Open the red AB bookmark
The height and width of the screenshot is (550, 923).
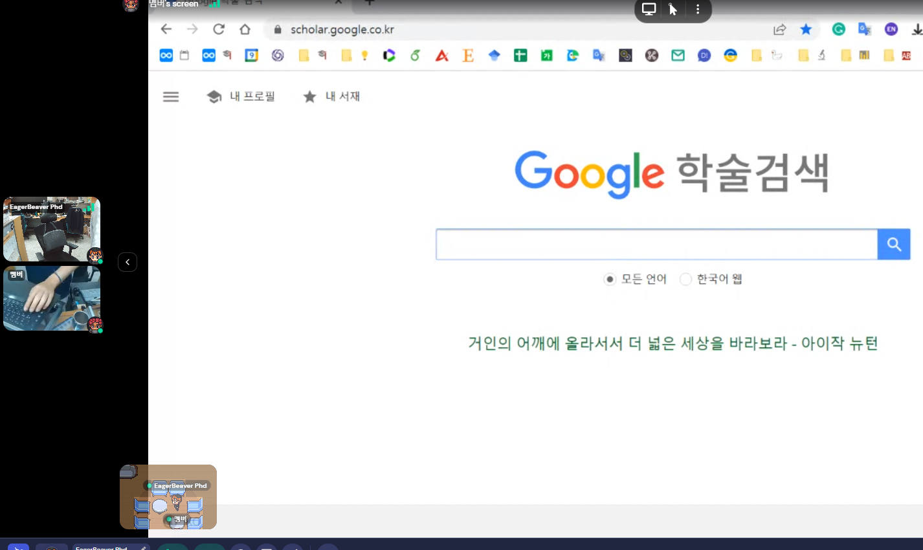(x=906, y=56)
